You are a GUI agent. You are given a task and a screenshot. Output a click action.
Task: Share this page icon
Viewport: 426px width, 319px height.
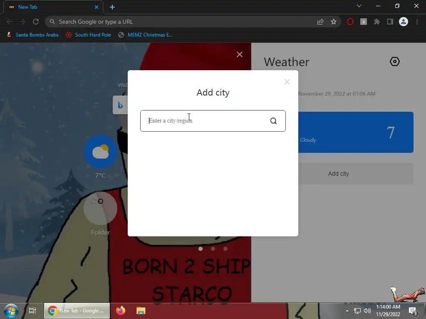(320, 22)
